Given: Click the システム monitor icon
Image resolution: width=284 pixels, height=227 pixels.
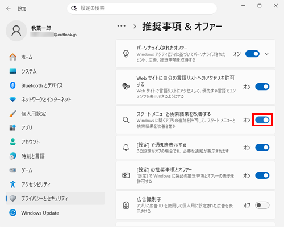Looking at the screenshot, I should click(x=12, y=71).
